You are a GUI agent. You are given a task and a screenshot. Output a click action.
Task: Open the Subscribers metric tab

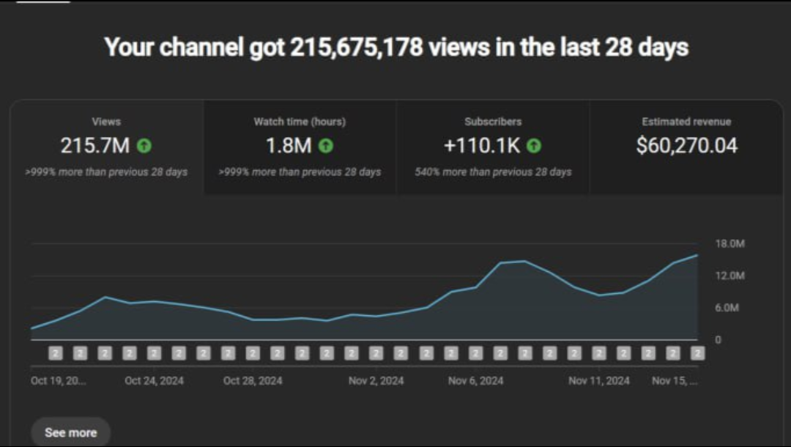pos(493,147)
